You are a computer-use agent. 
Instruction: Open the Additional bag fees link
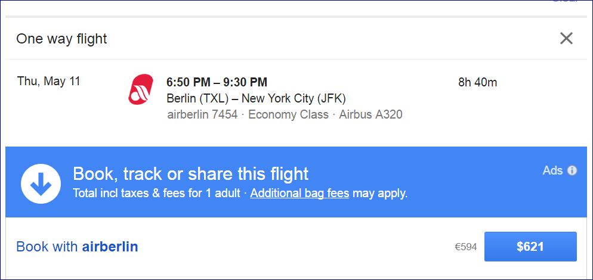click(299, 194)
